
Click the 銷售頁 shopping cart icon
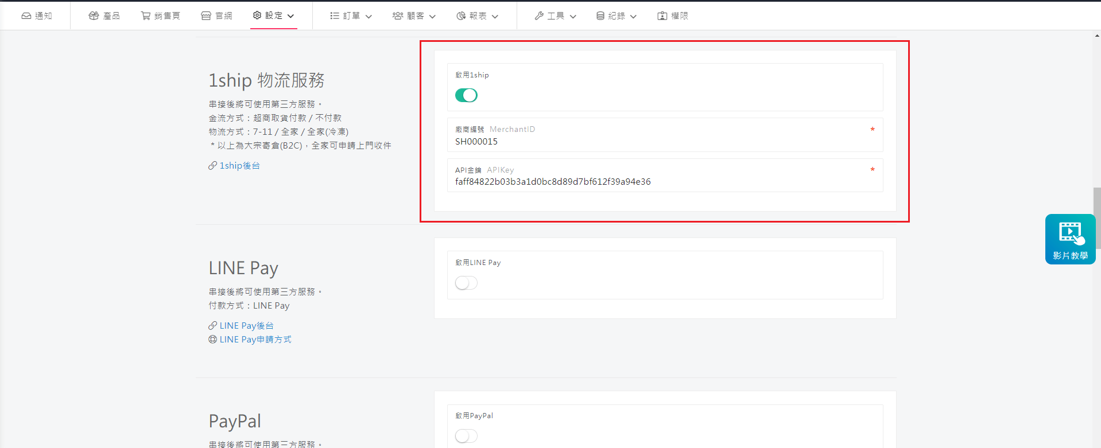(x=146, y=16)
